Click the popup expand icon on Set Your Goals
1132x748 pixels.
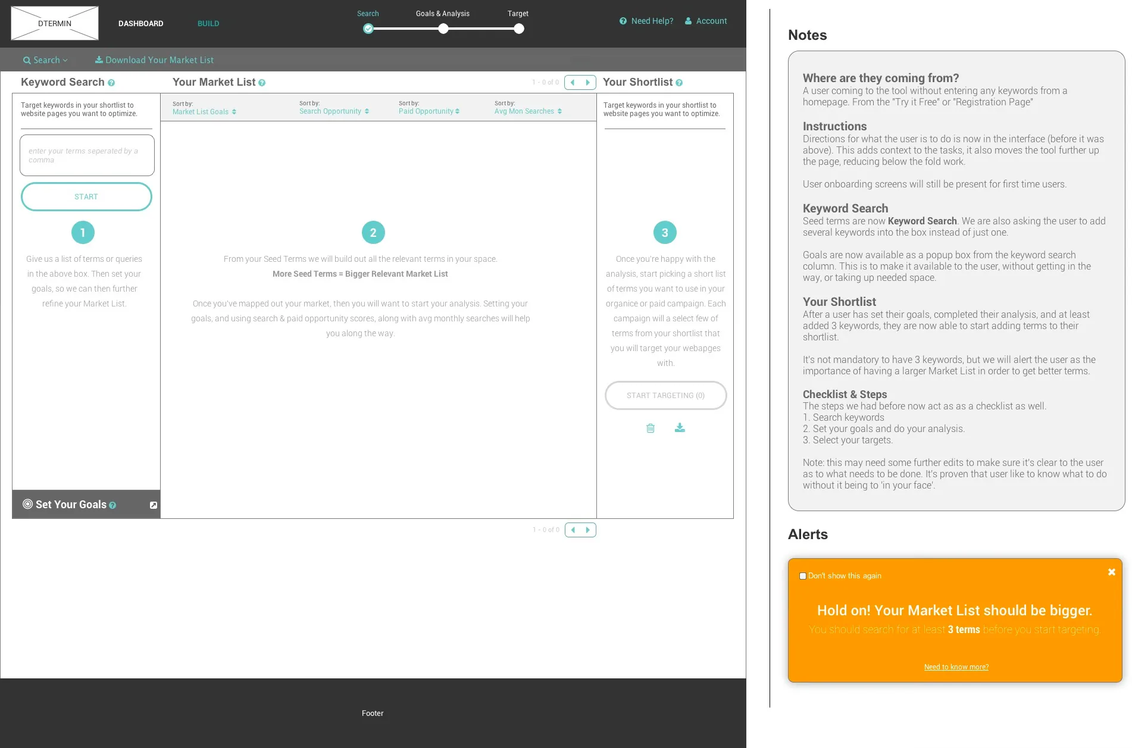[154, 505]
